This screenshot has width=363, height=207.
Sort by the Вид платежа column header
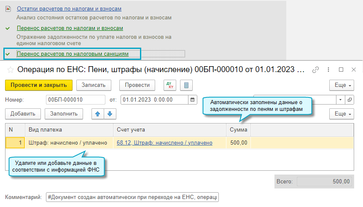point(69,129)
